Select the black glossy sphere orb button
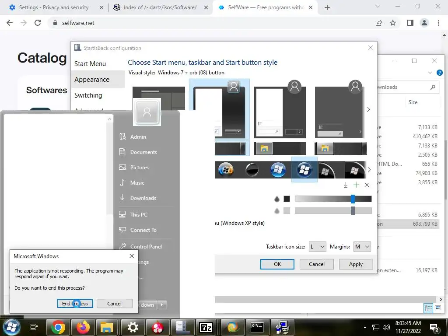 (x=252, y=170)
